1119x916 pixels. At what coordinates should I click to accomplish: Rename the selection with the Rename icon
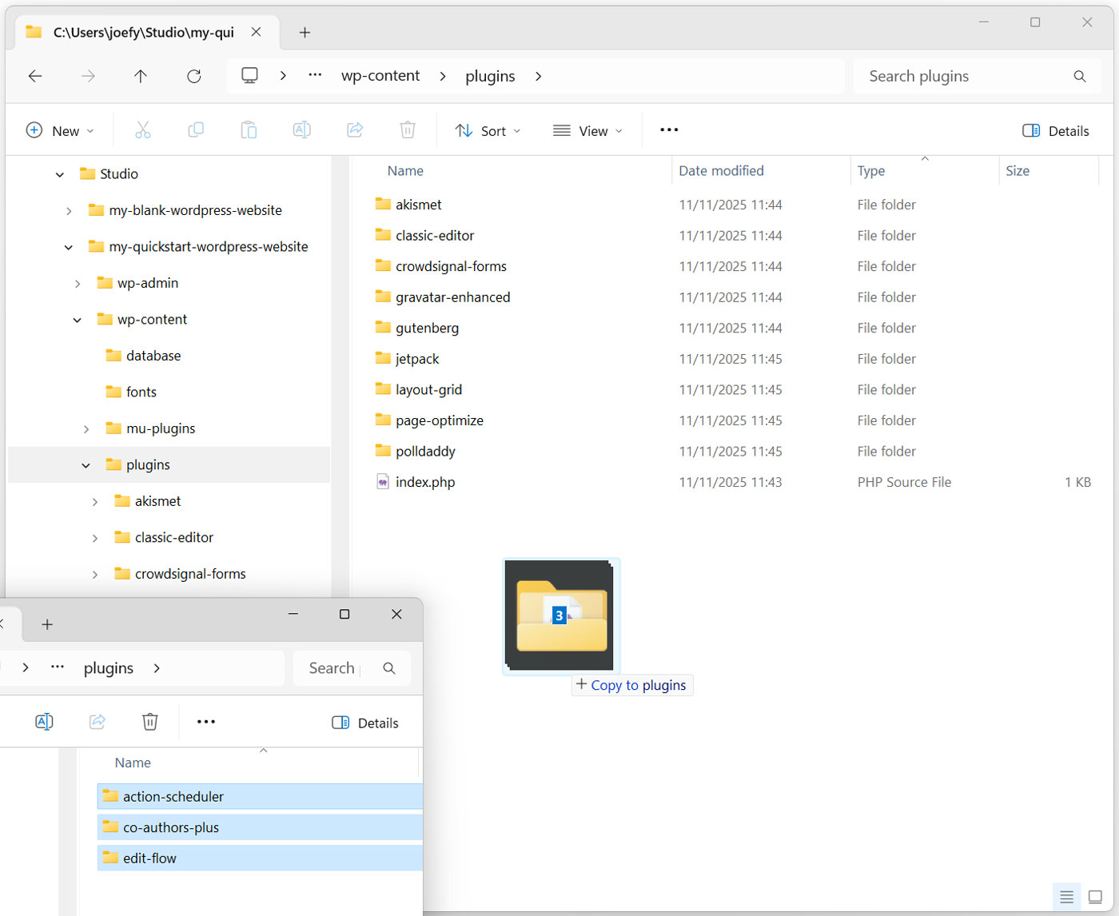[301, 129]
